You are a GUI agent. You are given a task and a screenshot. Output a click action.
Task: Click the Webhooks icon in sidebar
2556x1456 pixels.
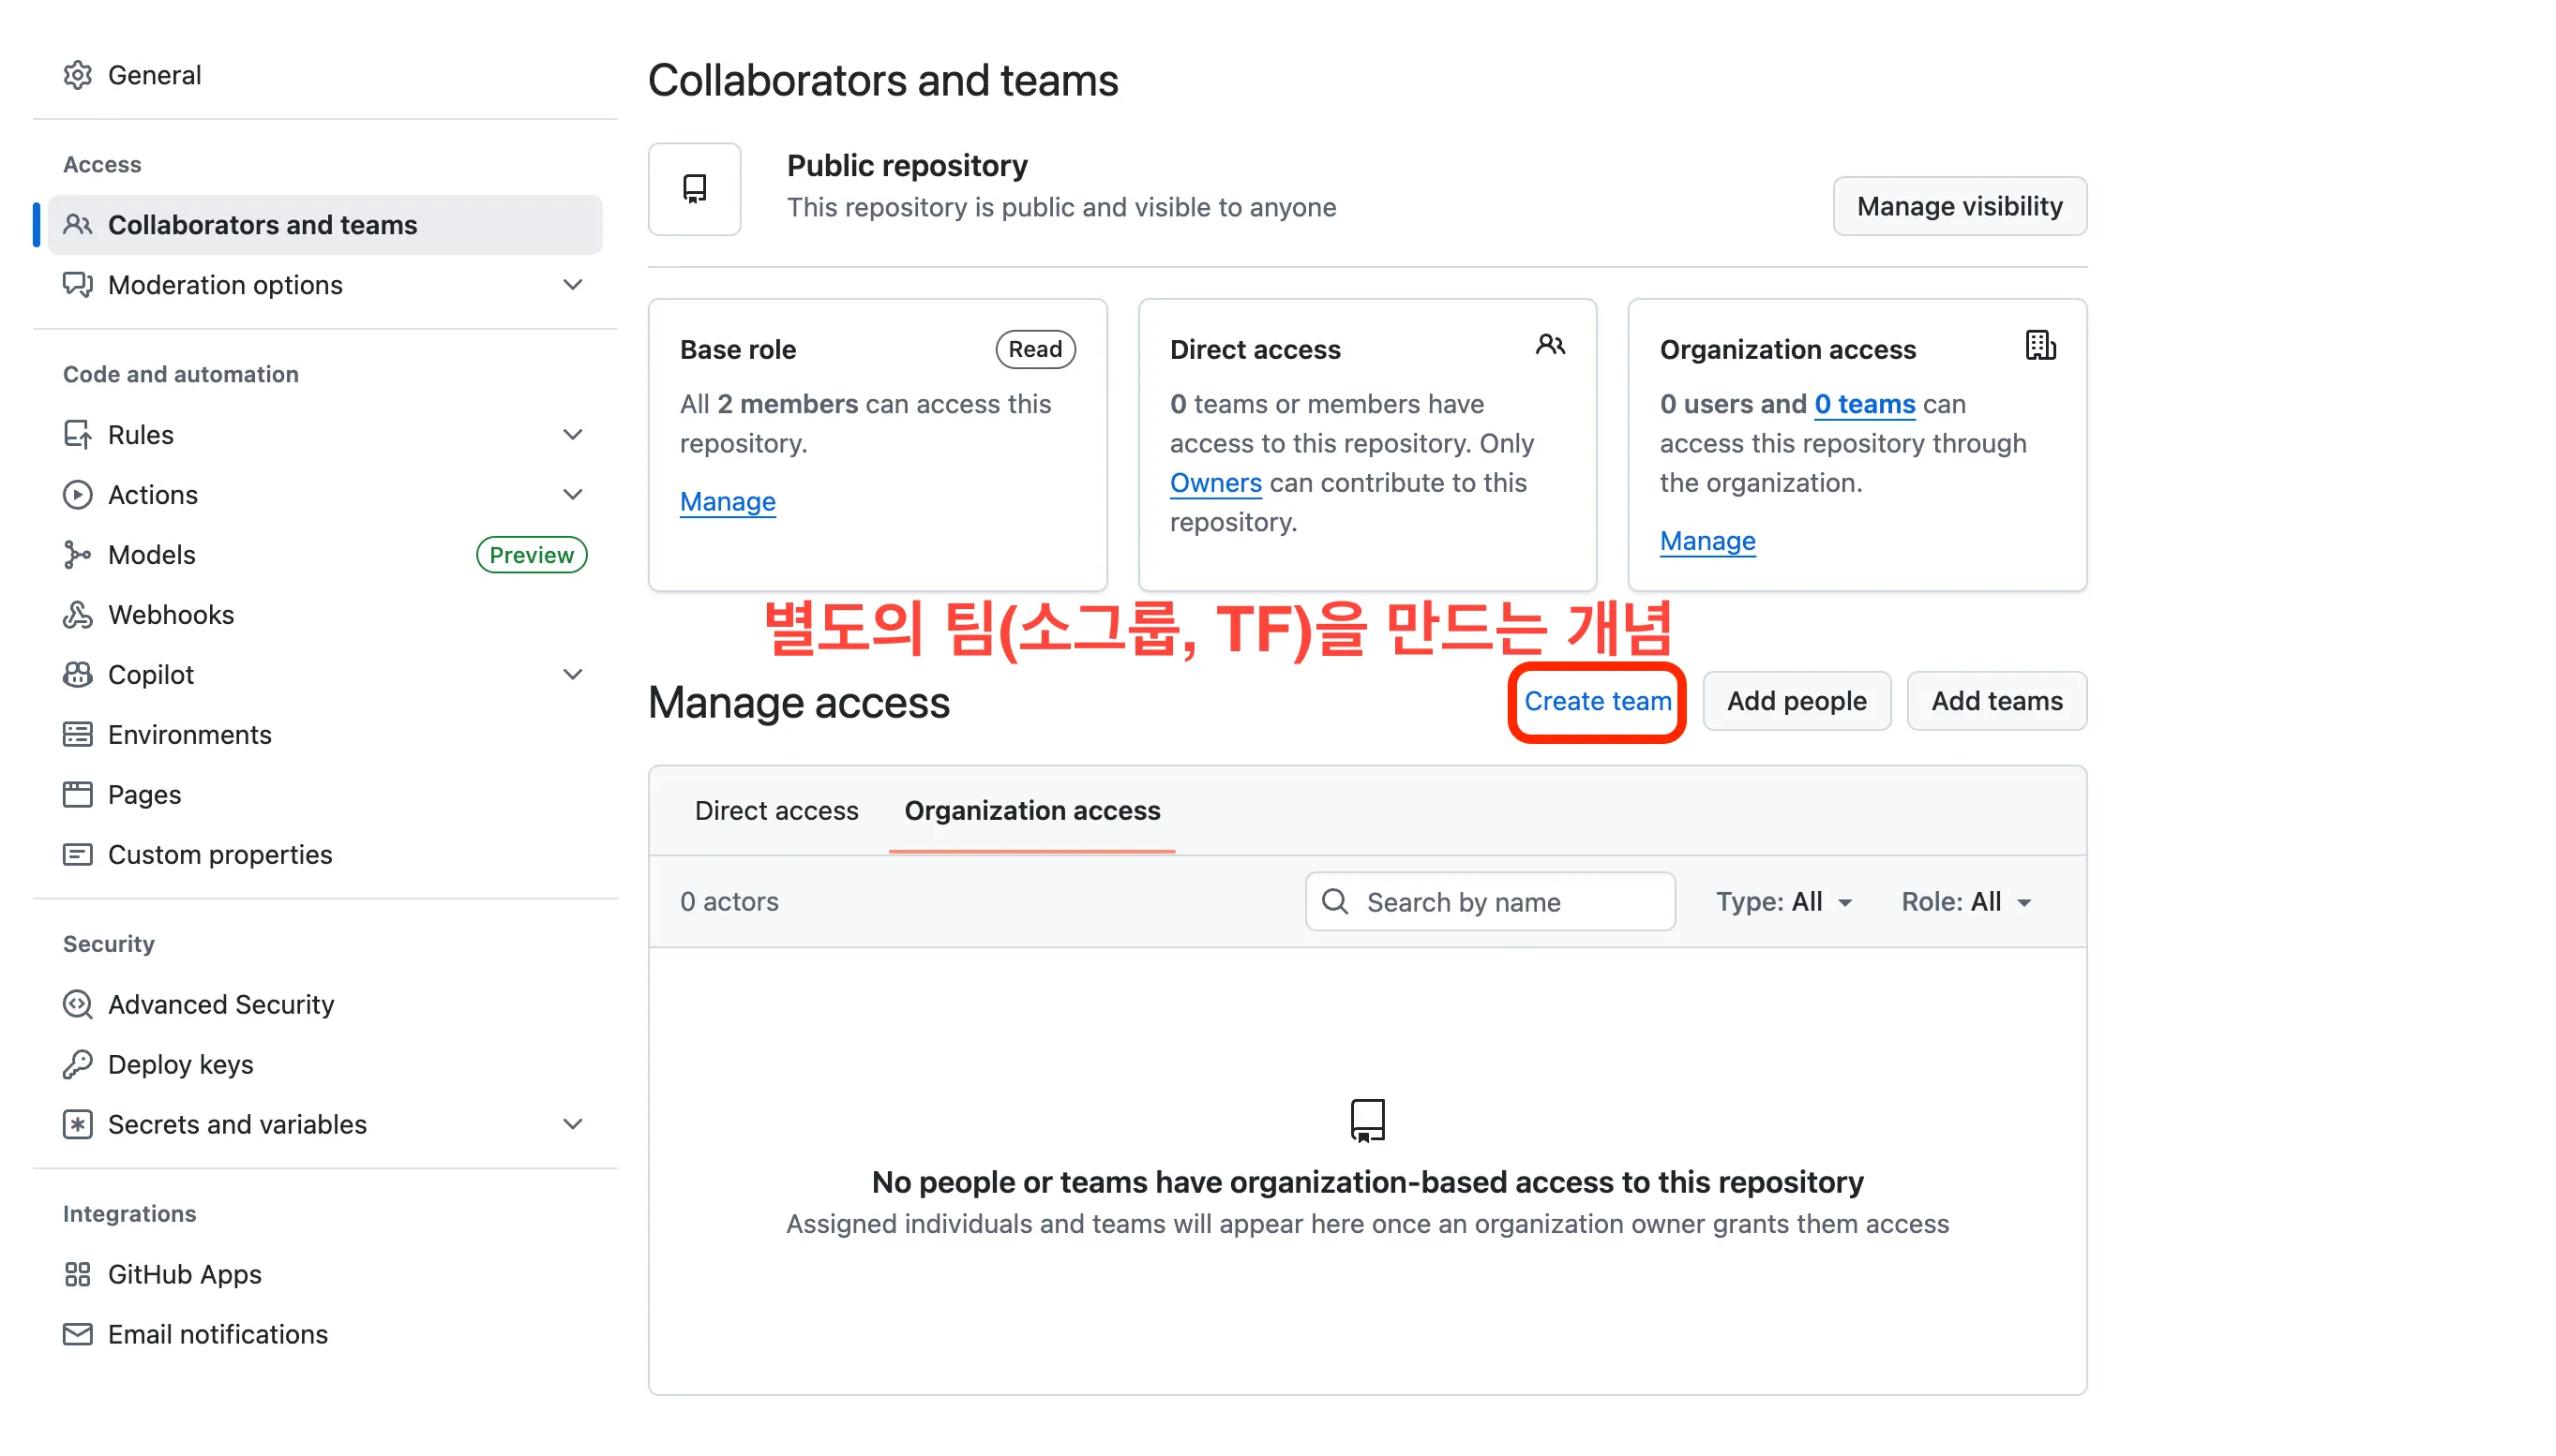pos(77,614)
